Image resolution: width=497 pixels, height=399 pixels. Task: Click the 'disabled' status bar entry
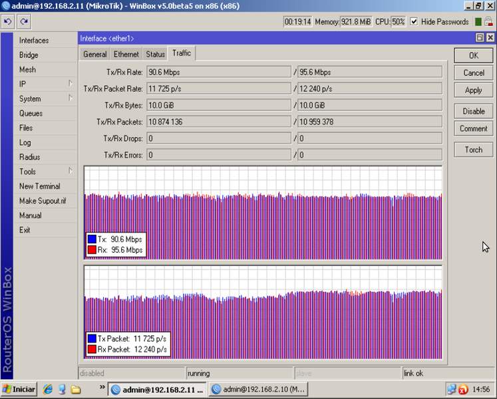point(131,373)
